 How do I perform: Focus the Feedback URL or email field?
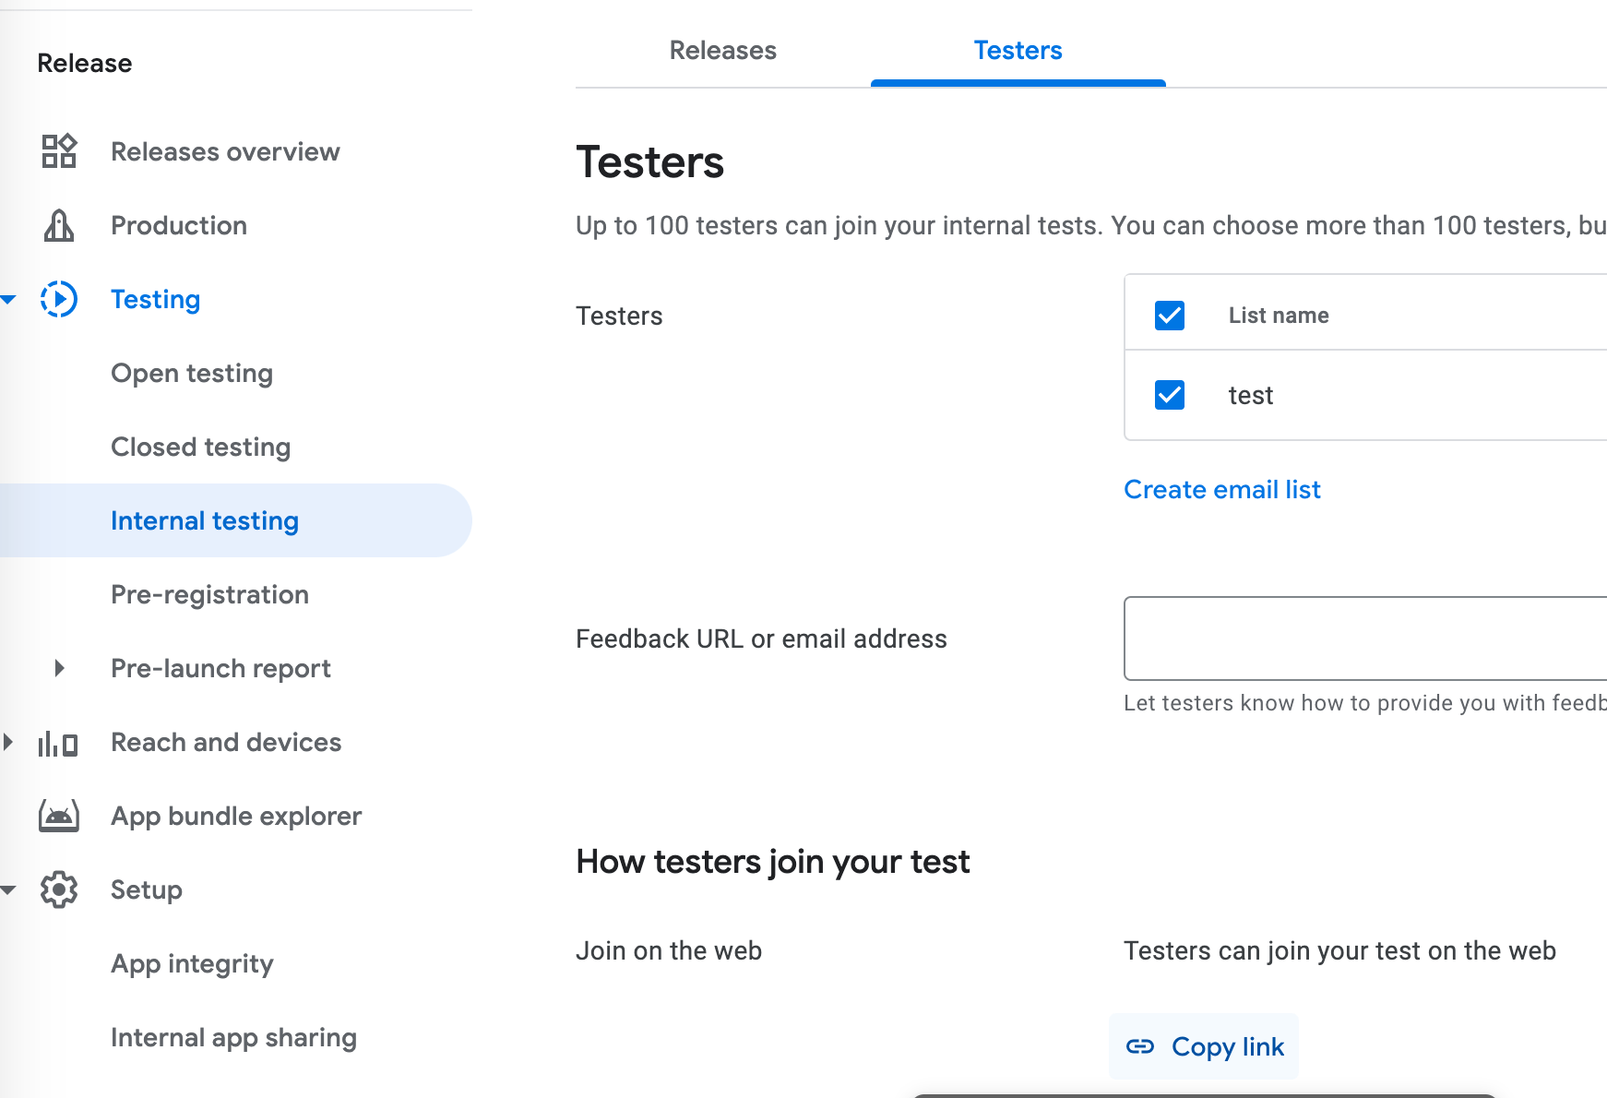click(1363, 639)
